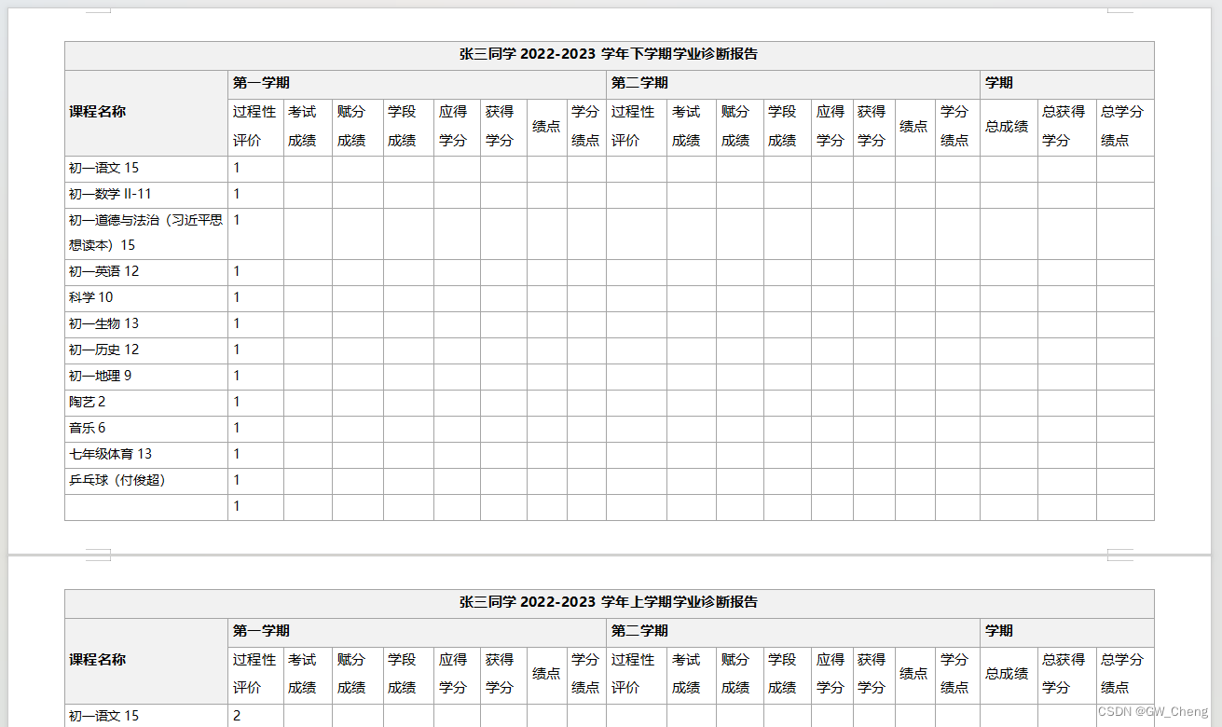Click the 总获得学分 header in the 下学期 table
Image resolution: width=1222 pixels, height=727 pixels.
click(x=1064, y=126)
